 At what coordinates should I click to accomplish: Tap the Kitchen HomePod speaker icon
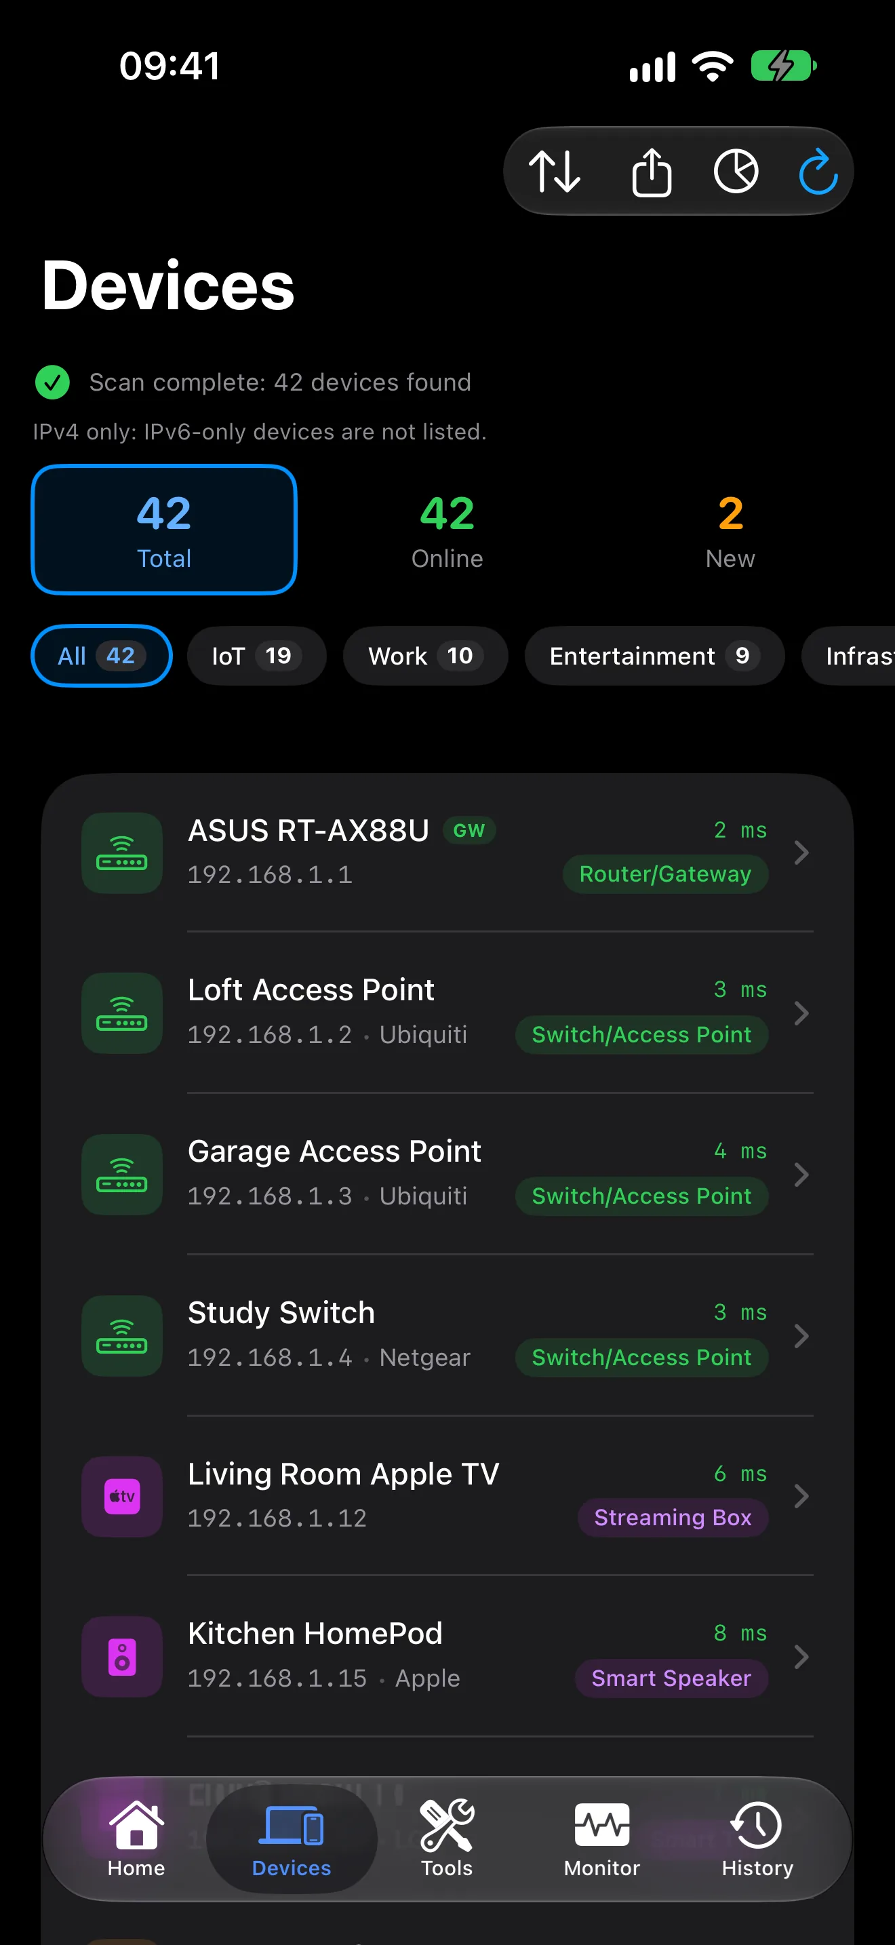coord(121,1657)
